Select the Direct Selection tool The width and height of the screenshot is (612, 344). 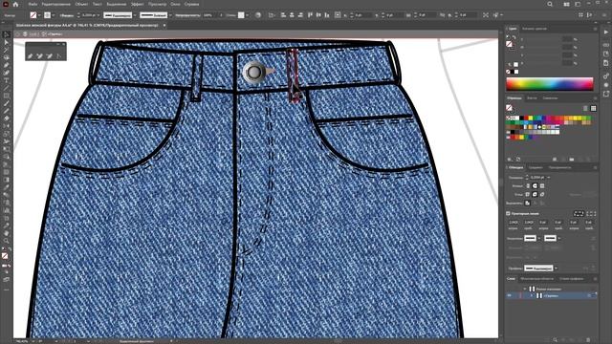(x=6, y=42)
